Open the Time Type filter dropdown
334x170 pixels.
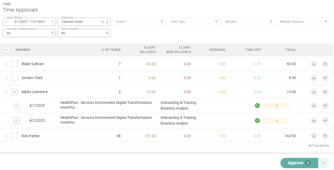(193, 22)
